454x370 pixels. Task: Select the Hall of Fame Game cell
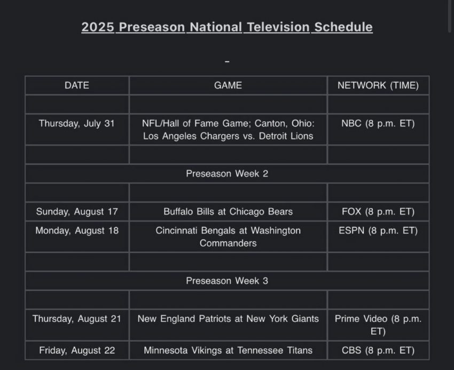click(x=228, y=130)
